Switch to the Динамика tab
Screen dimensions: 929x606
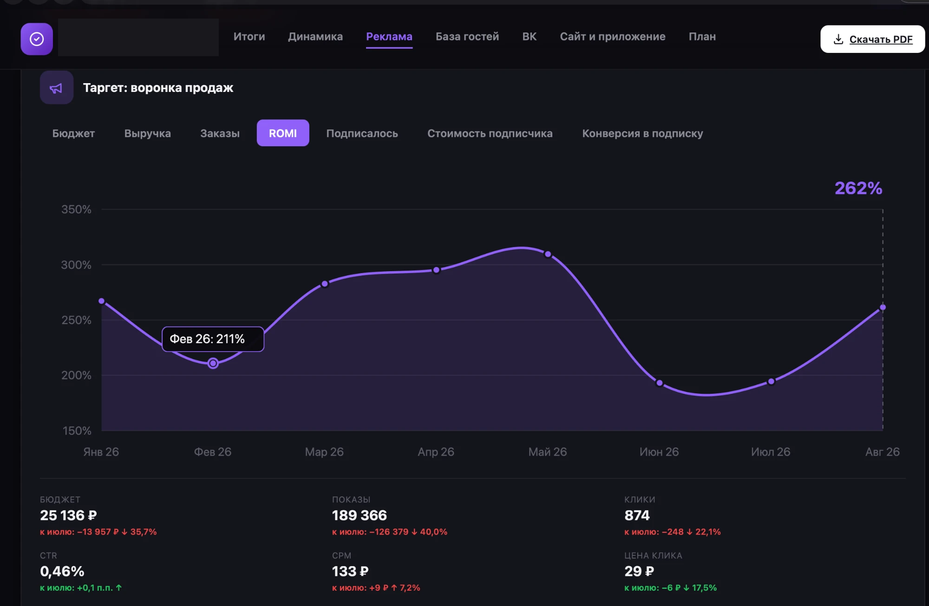click(x=315, y=37)
